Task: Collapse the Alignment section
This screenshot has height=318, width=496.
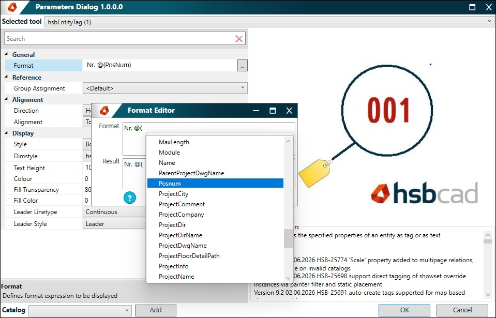Action: [x=7, y=99]
